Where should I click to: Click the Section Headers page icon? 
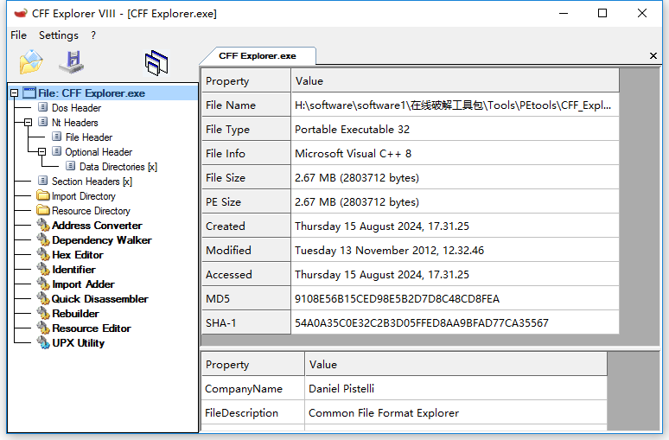pos(42,181)
